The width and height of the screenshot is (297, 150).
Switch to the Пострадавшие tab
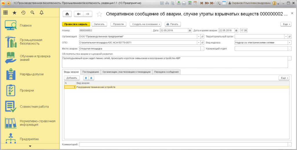90,72
